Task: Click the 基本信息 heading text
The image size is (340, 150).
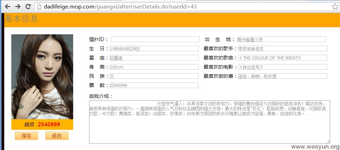Action: (21, 19)
